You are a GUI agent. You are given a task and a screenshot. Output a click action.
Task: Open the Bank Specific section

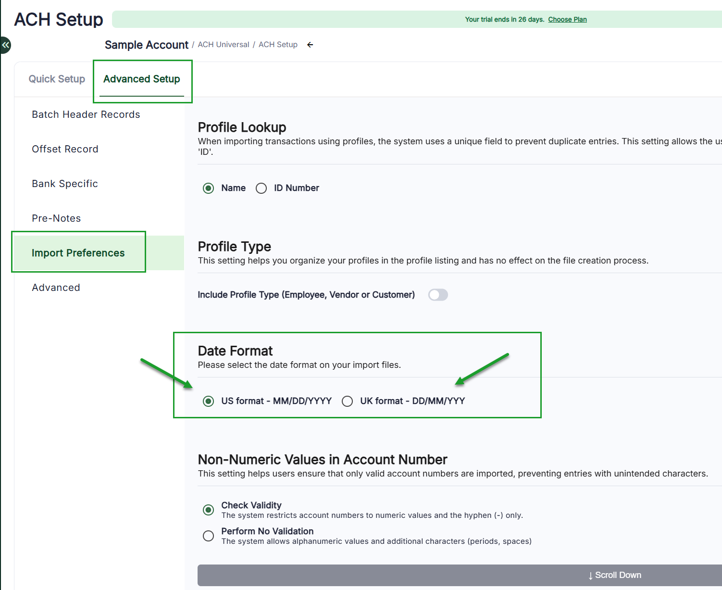click(x=65, y=184)
